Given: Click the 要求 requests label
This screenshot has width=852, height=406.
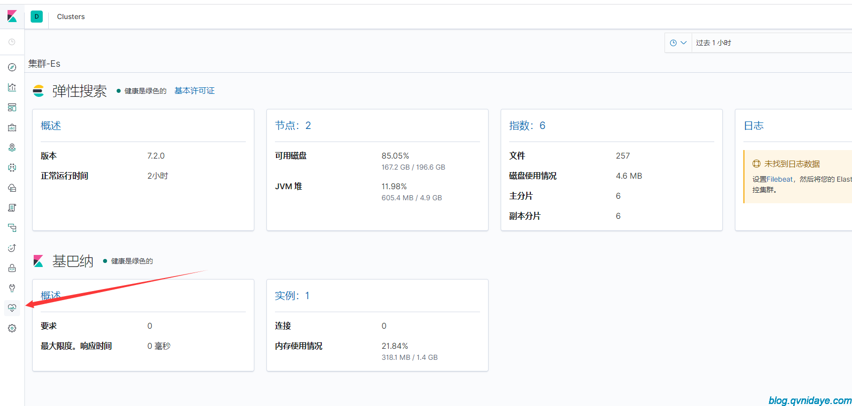Looking at the screenshot, I should 49,326.
